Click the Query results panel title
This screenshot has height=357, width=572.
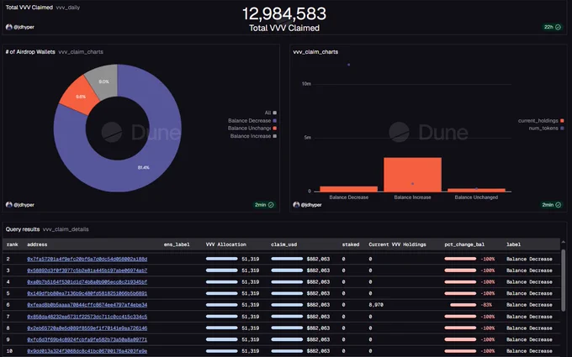pyautogui.click(x=23, y=229)
